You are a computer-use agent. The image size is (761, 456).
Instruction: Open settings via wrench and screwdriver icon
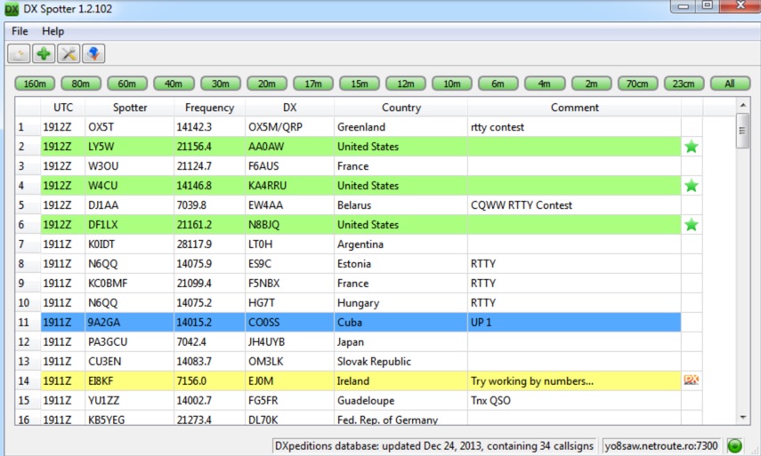coord(69,54)
